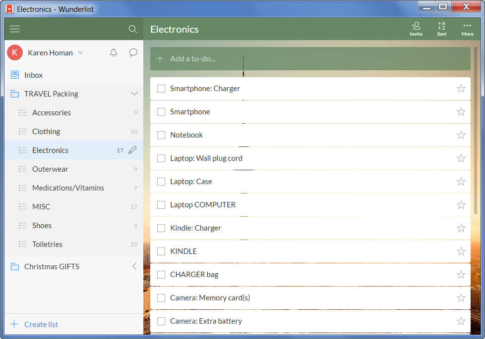Open the Sort options icon

click(x=442, y=29)
